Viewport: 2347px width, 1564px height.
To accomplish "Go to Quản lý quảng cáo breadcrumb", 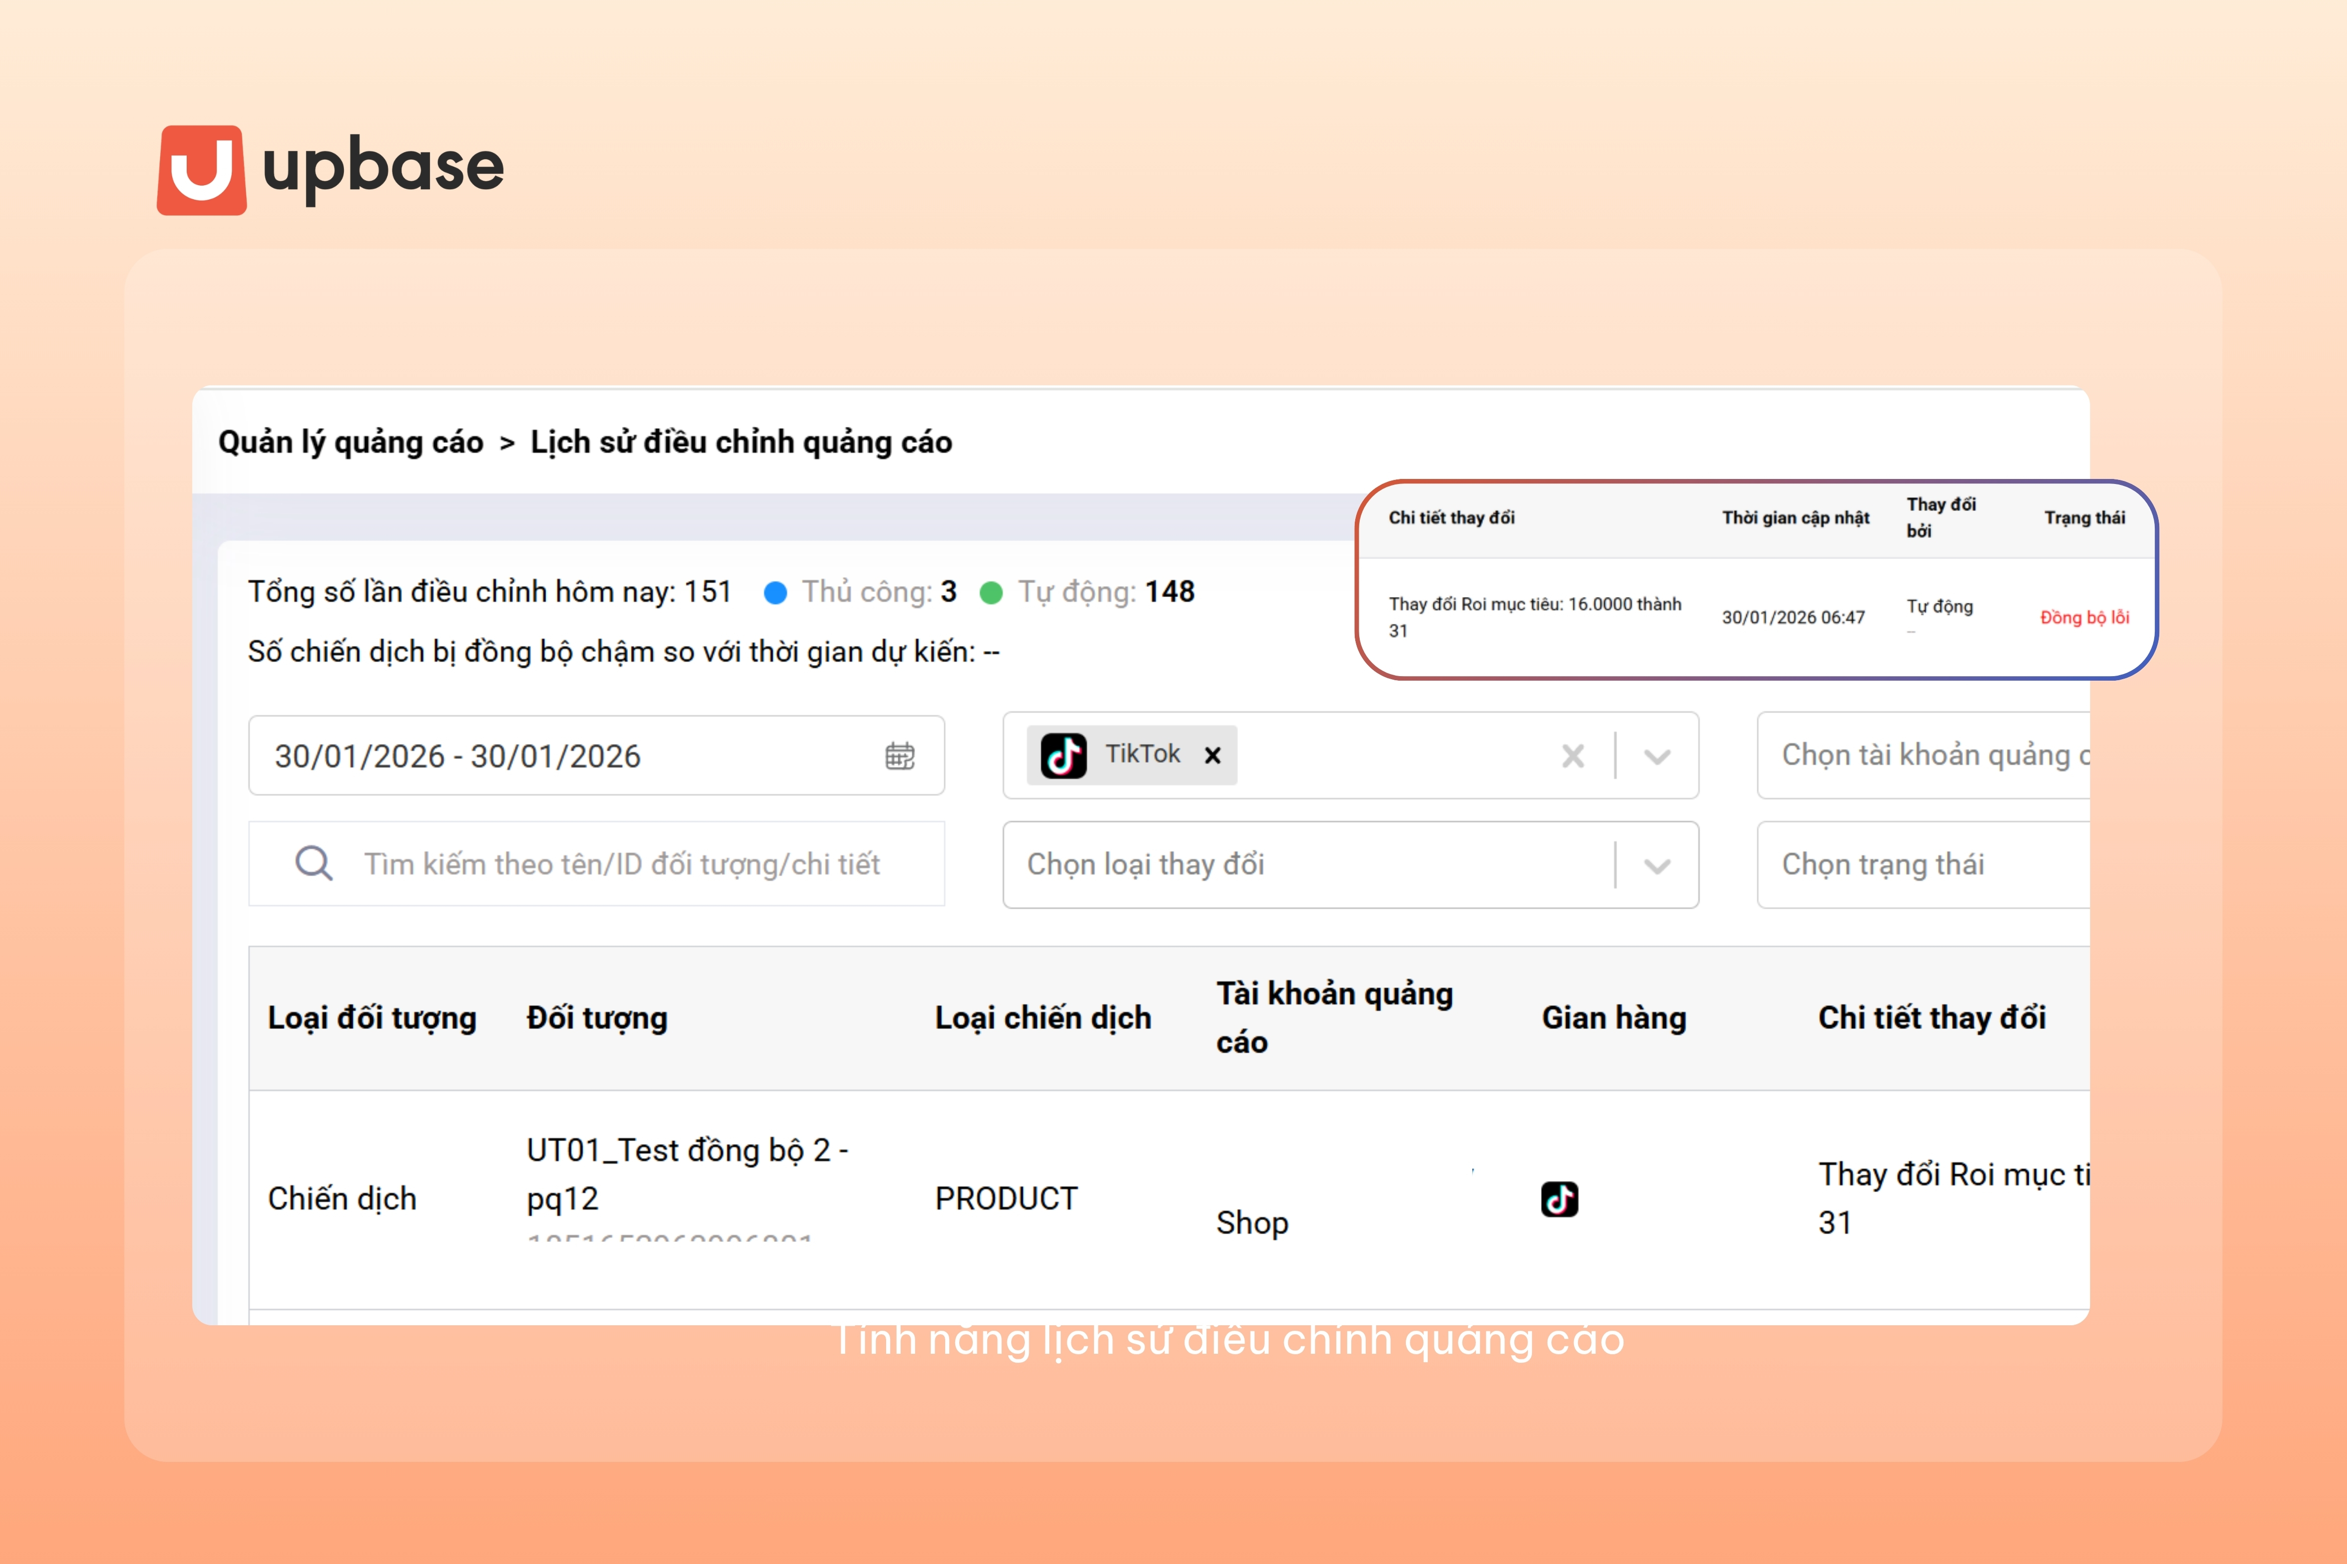I will coord(350,442).
